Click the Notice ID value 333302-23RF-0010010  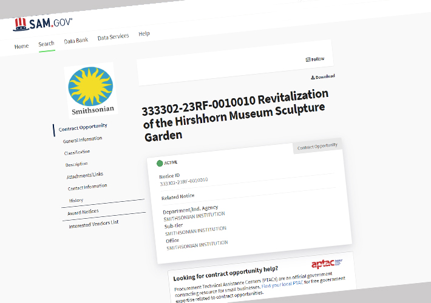click(x=184, y=182)
